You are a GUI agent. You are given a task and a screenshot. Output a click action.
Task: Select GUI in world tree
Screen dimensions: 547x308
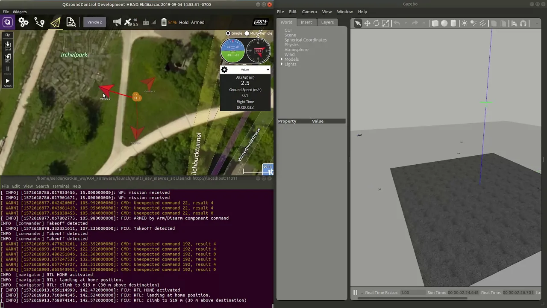click(x=288, y=30)
